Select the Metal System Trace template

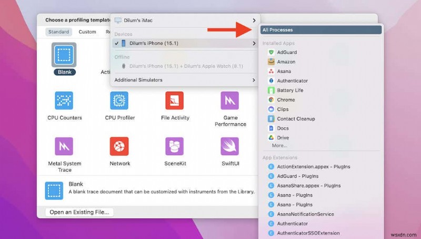(x=64, y=146)
